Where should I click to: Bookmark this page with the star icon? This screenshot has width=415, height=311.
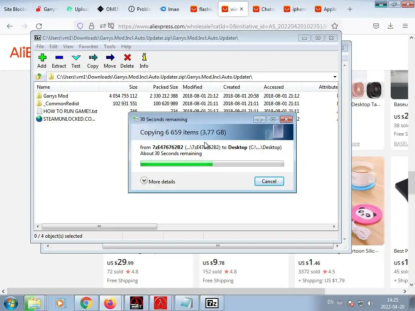point(335,26)
